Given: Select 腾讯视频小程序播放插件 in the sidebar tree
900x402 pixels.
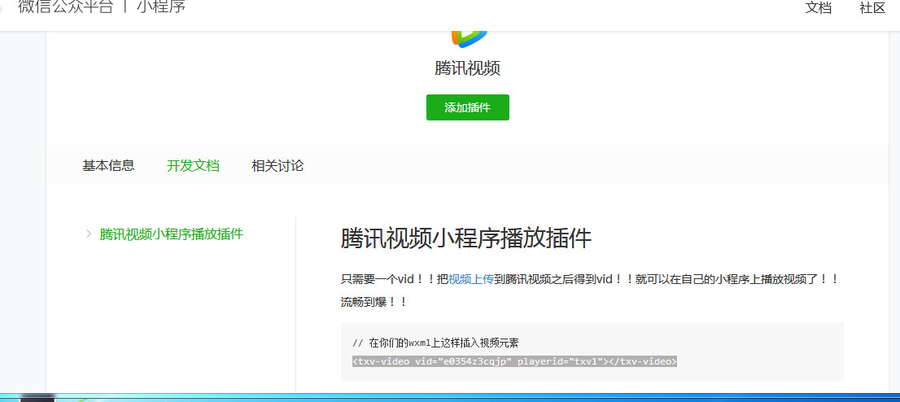Looking at the screenshot, I should tap(172, 234).
